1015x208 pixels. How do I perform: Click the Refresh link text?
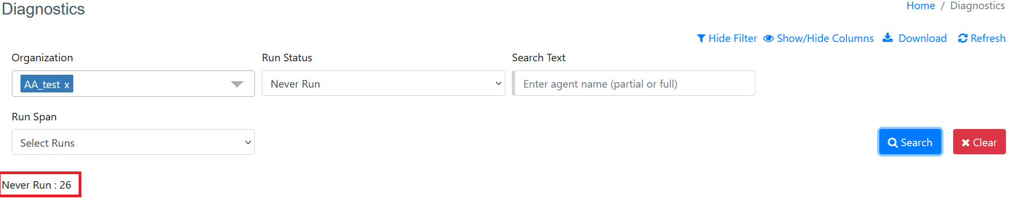(988, 39)
